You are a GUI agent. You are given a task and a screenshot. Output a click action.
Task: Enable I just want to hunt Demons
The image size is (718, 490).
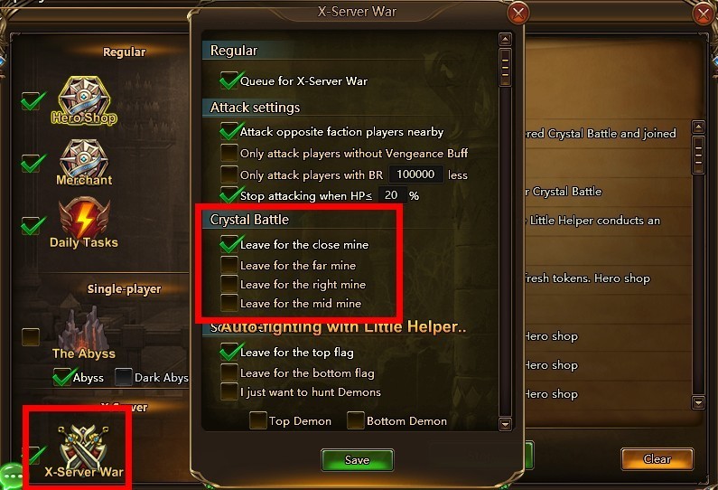tap(229, 391)
